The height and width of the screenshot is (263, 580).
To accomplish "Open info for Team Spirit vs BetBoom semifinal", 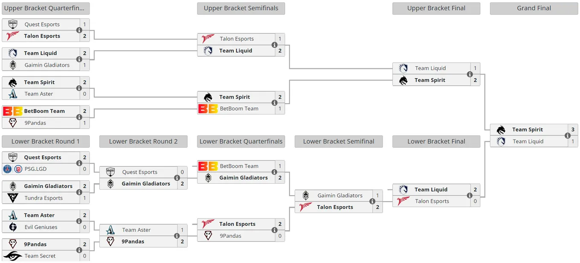I will tap(275, 103).
